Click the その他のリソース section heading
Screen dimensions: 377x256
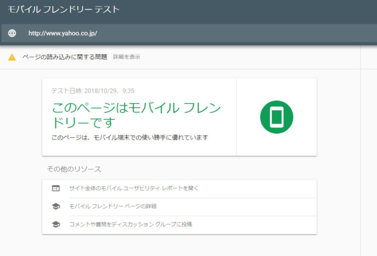pos(74,169)
